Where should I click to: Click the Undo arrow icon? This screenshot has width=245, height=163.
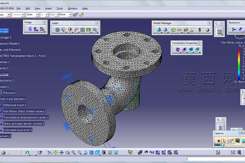coord(27,153)
